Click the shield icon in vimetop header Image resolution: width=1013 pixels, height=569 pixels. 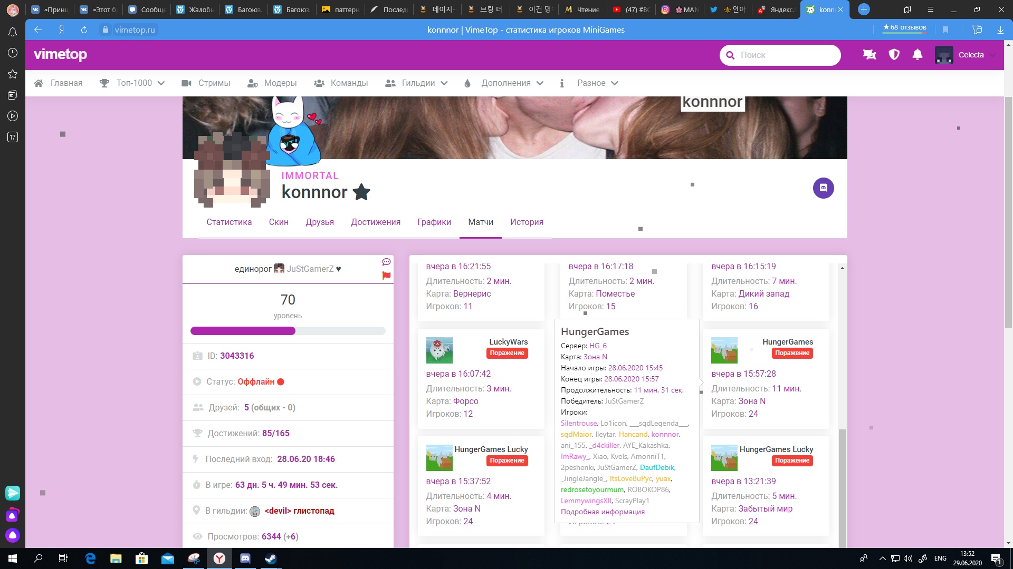coord(894,55)
